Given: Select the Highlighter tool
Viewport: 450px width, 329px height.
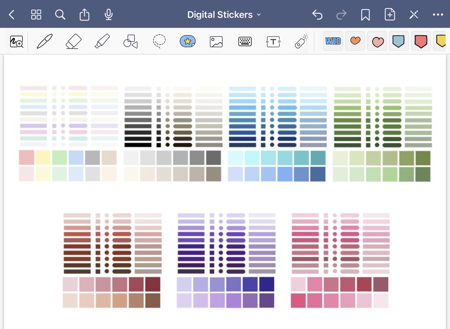Looking at the screenshot, I should 102,41.
